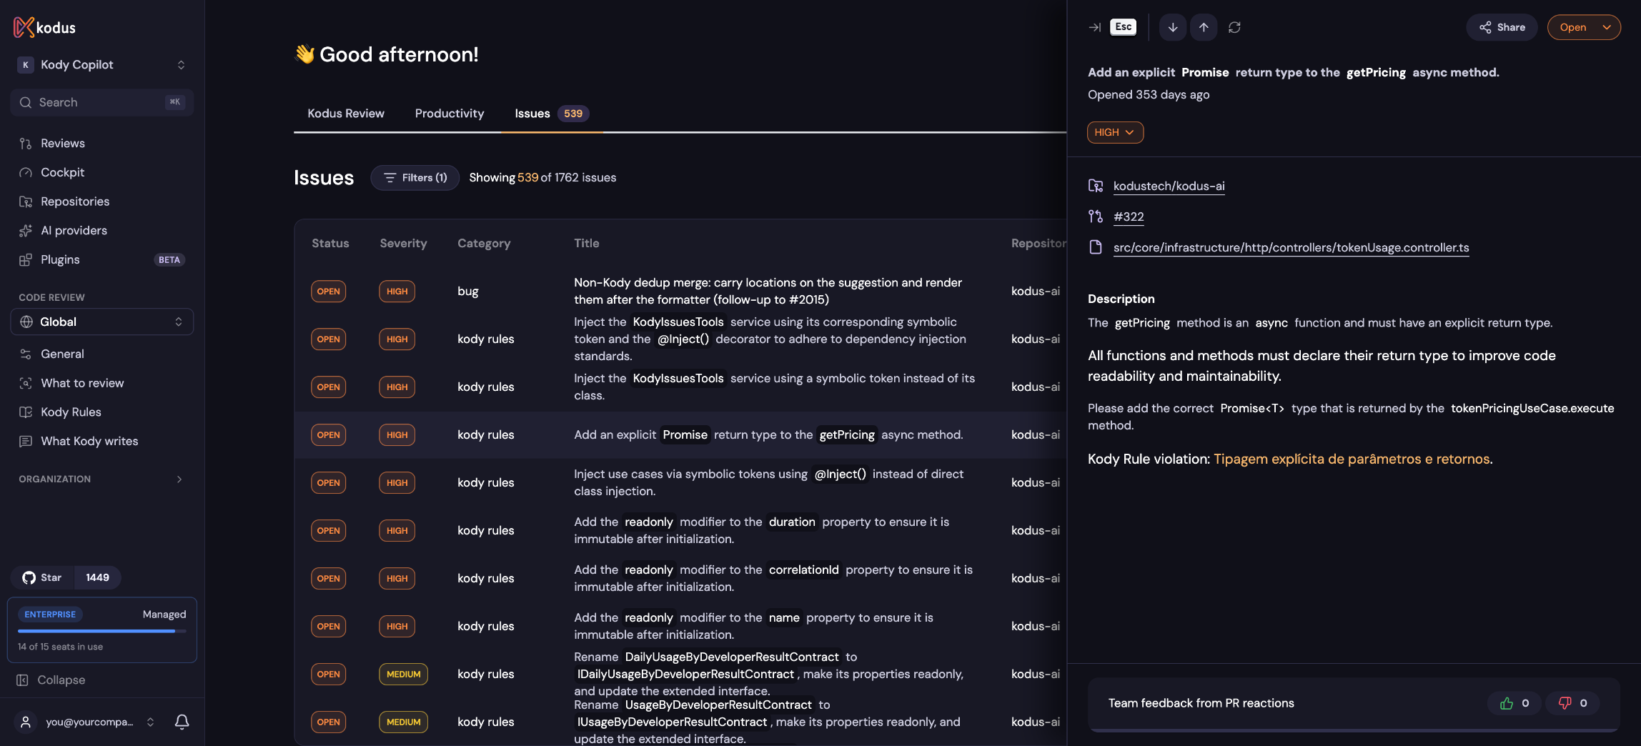1641x746 pixels.
Task: Change the HIGH severity dropdown
Action: 1115,132
